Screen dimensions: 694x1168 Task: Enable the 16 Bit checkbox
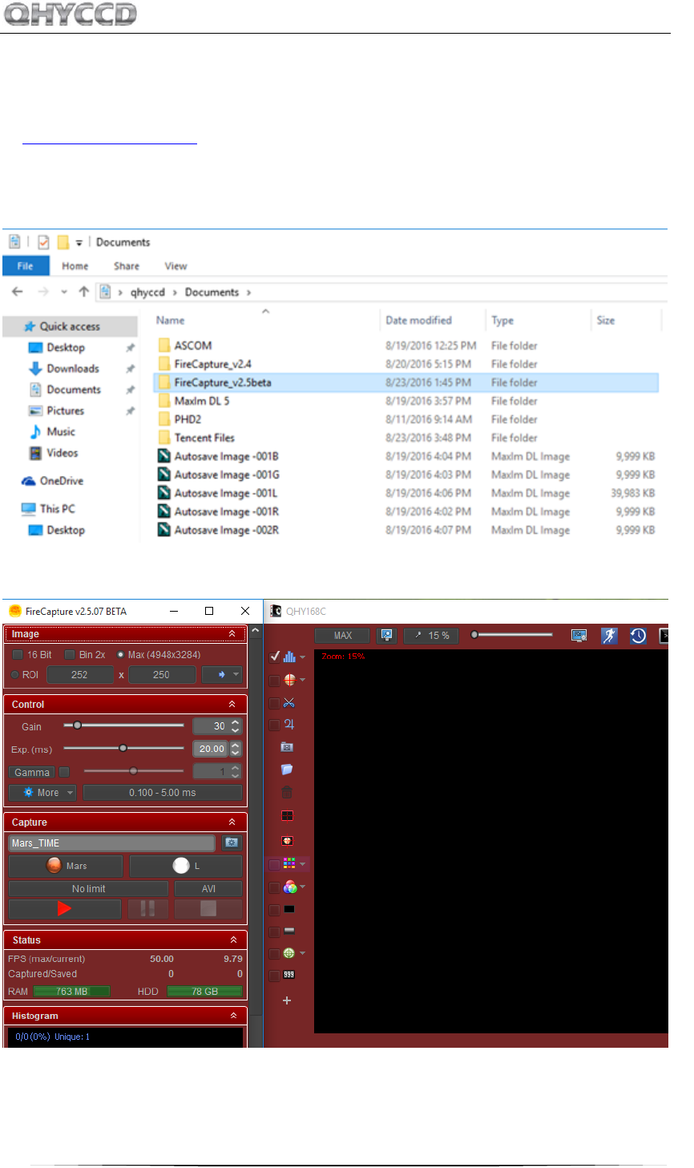pyautogui.click(x=18, y=655)
